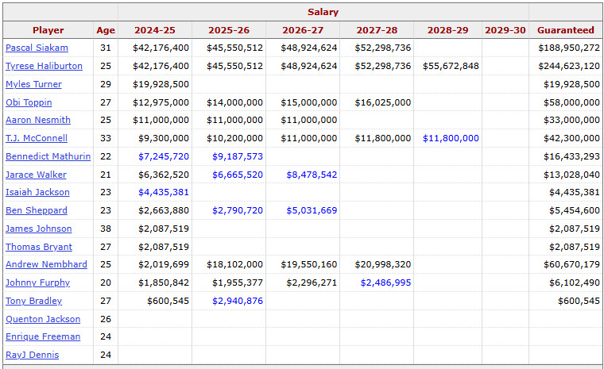Click the Salary group header

pos(323,12)
